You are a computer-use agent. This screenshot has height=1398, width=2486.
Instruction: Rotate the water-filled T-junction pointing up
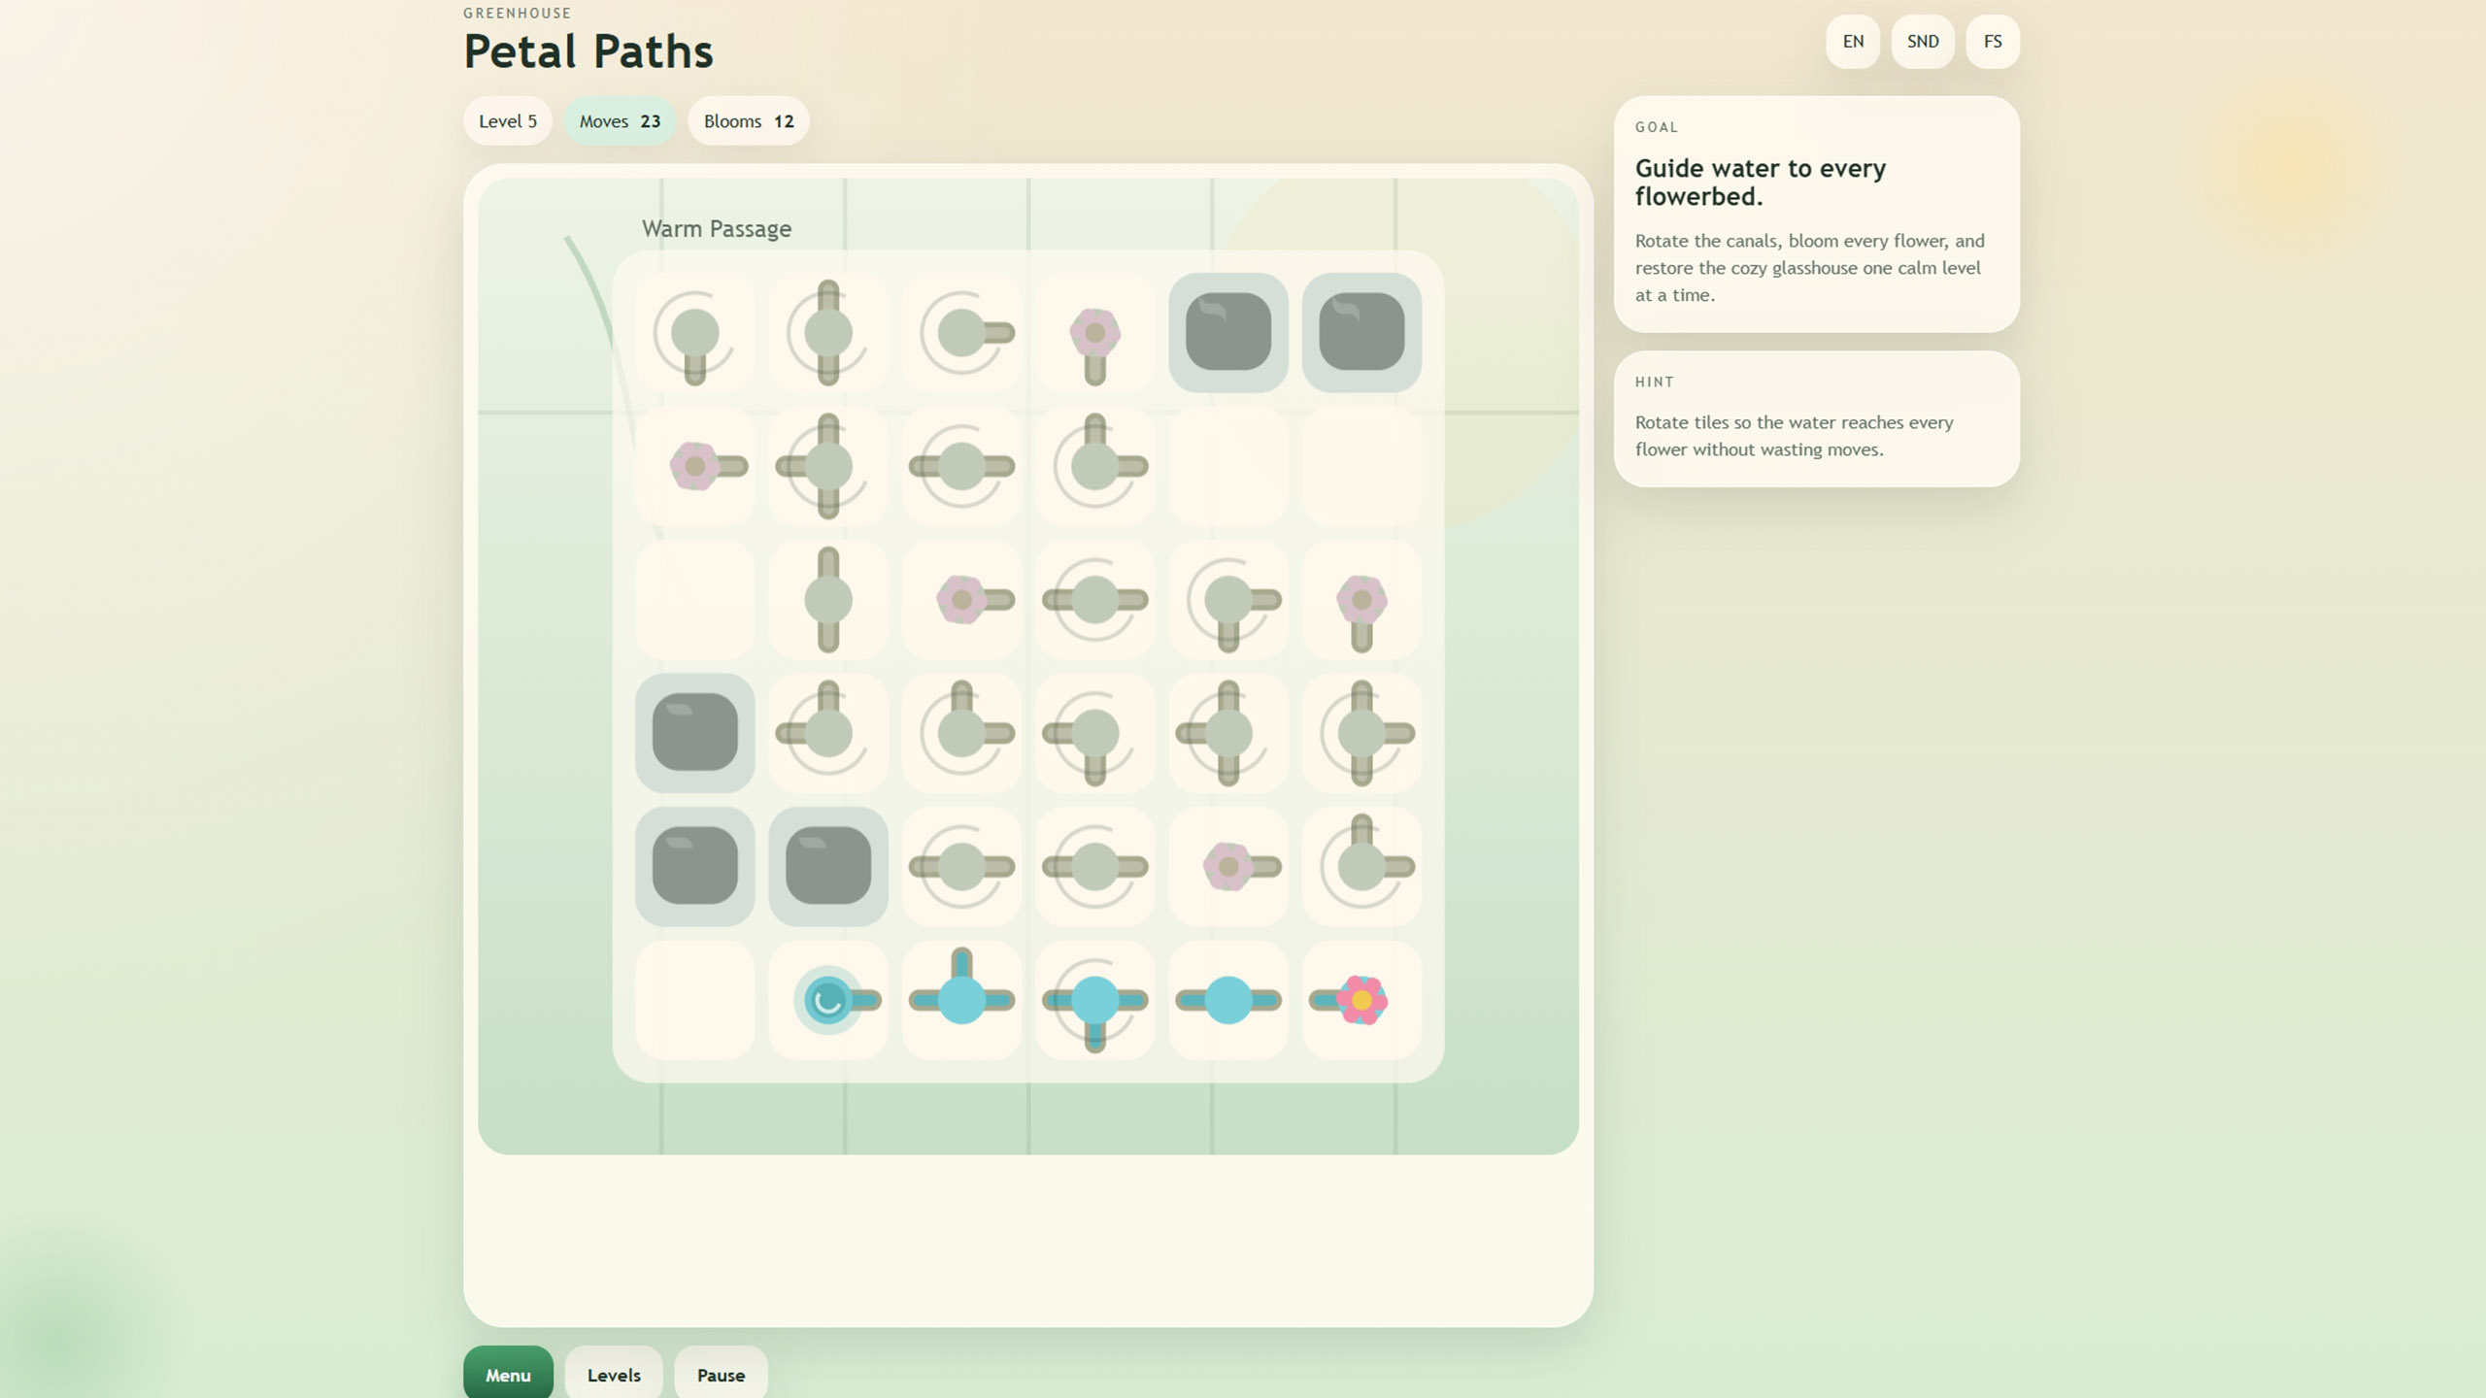tap(961, 1000)
